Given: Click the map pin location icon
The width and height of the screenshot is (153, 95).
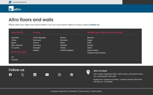Looking at the screenshot, I should pos(88,72).
